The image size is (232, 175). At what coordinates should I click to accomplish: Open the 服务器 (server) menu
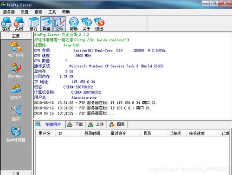[9, 12]
